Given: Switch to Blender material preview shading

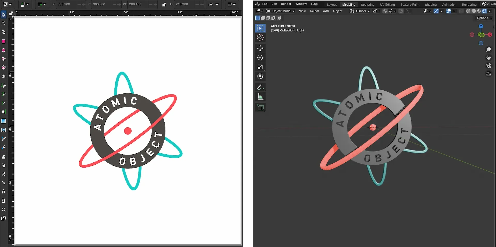Looking at the screenshot, I should pos(479,11).
